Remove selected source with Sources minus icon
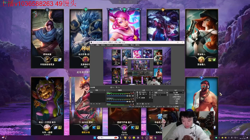Screen dimensions: 250x140 140,104
